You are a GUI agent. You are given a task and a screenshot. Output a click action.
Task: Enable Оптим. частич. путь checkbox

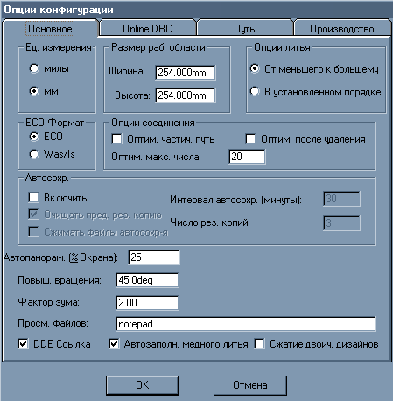[117, 139]
